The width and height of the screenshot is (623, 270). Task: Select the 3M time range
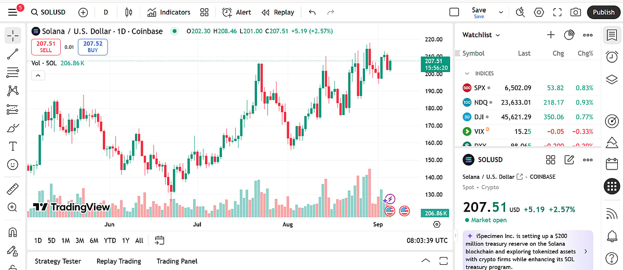pos(79,240)
